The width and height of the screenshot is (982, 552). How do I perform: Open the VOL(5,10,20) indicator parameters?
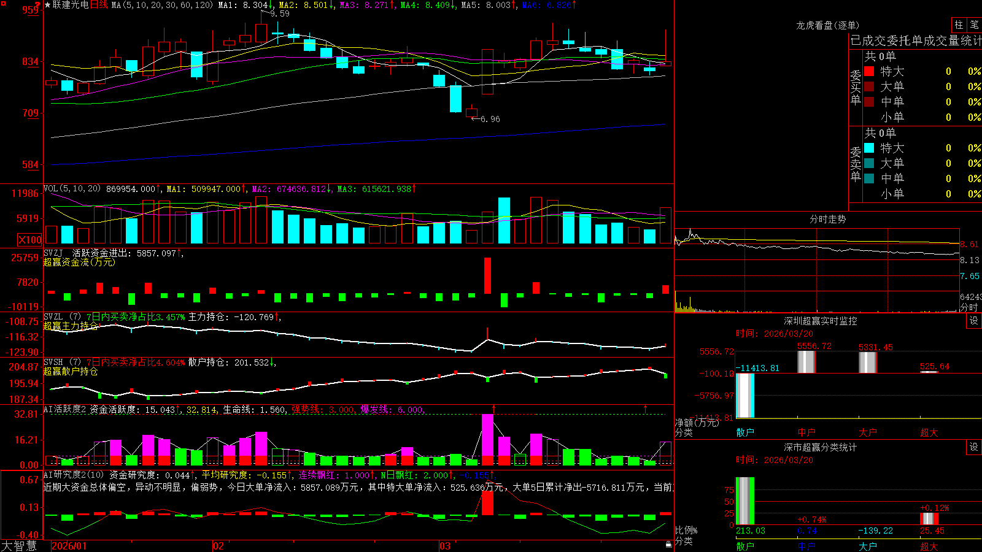point(72,189)
